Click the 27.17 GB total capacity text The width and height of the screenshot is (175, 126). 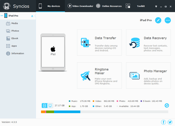(59, 106)
